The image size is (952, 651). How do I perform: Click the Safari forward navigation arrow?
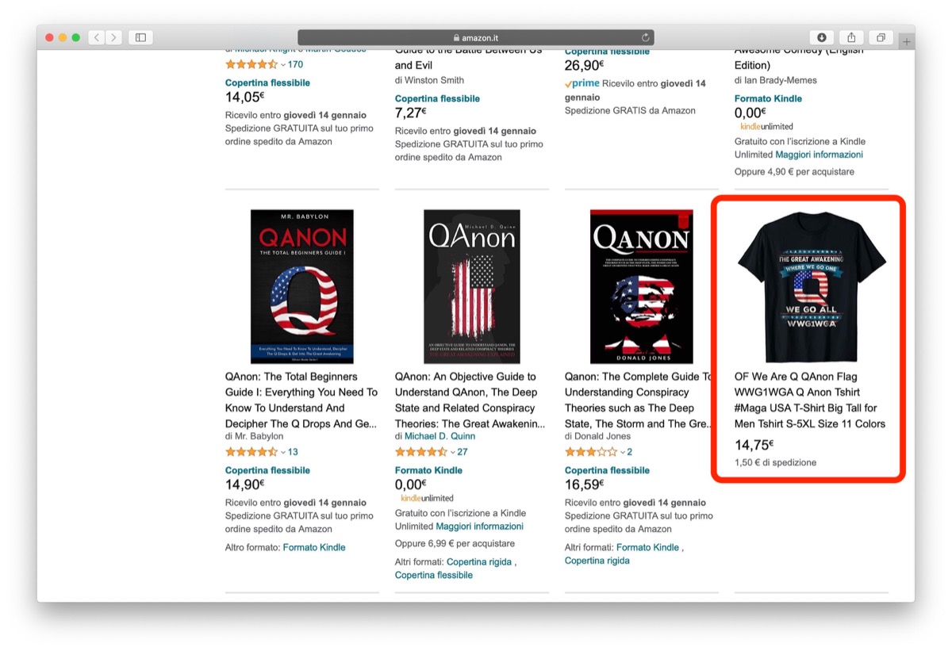[113, 36]
